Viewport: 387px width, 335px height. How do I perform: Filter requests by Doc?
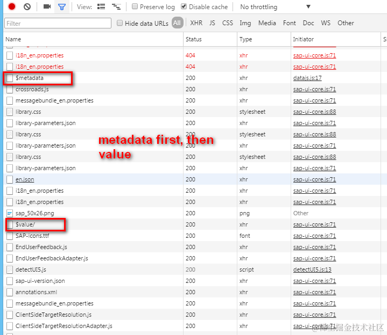[x=308, y=23]
